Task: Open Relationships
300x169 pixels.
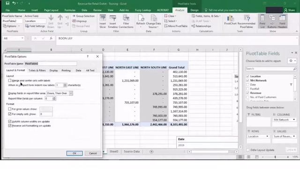Action: 201,26
